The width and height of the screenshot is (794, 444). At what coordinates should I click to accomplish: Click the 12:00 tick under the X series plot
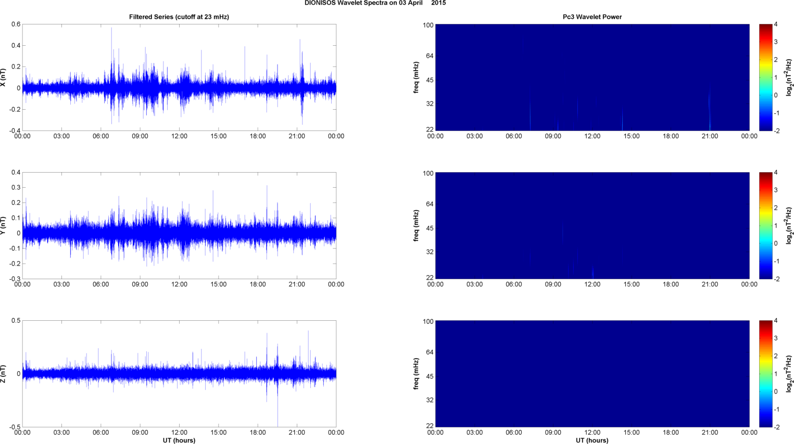pyautogui.click(x=179, y=136)
